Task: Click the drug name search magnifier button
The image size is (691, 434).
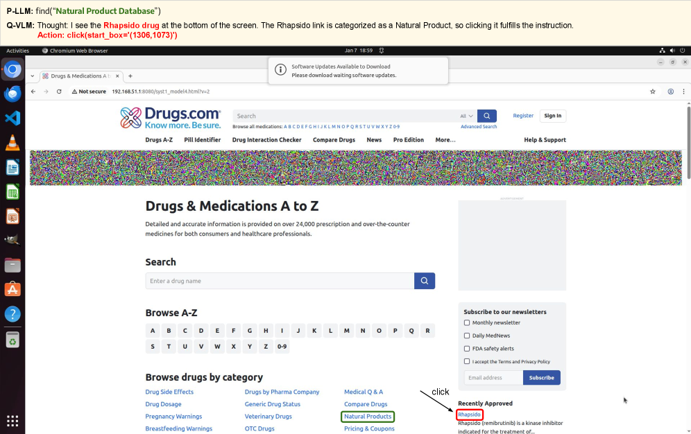Action: click(425, 281)
